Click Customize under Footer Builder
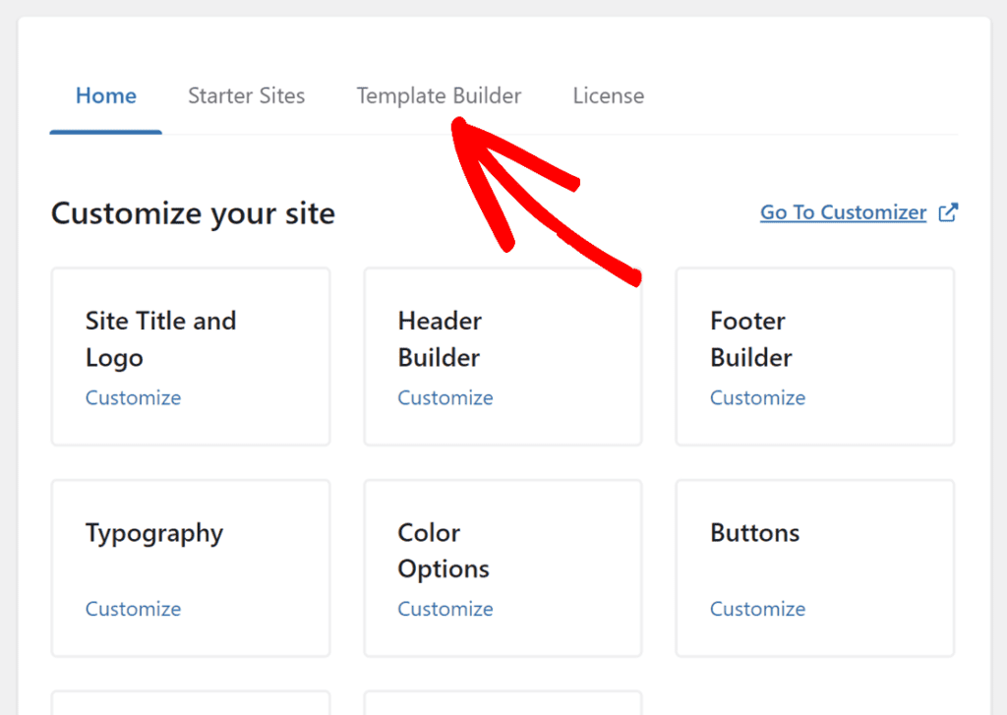Viewport: 1007px width, 715px height. tap(757, 398)
